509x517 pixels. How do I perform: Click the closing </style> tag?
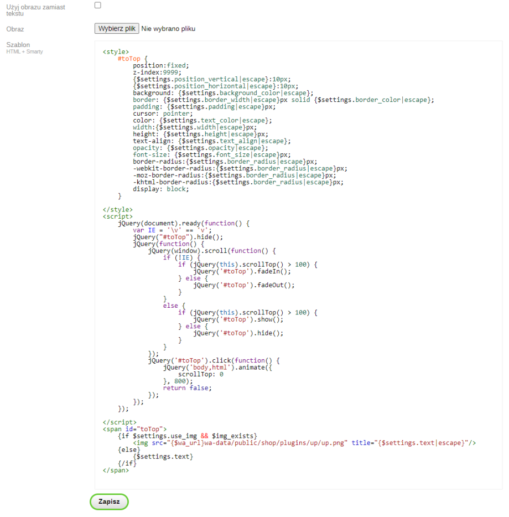(x=117, y=210)
